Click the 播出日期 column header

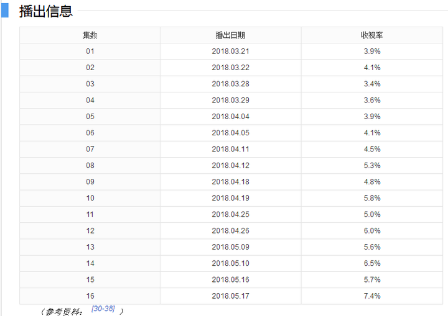click(x=230, y=35)
